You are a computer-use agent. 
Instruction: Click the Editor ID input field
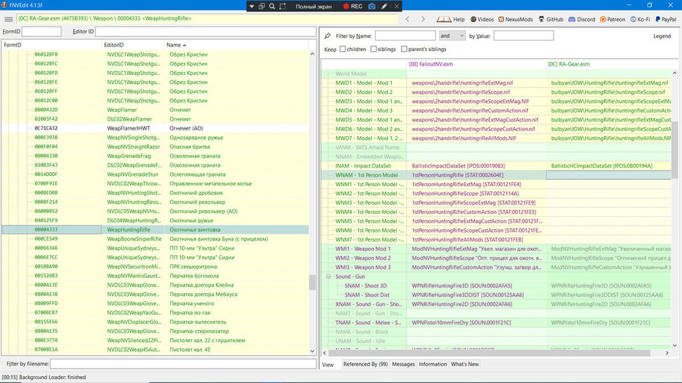tap(205, 31)
